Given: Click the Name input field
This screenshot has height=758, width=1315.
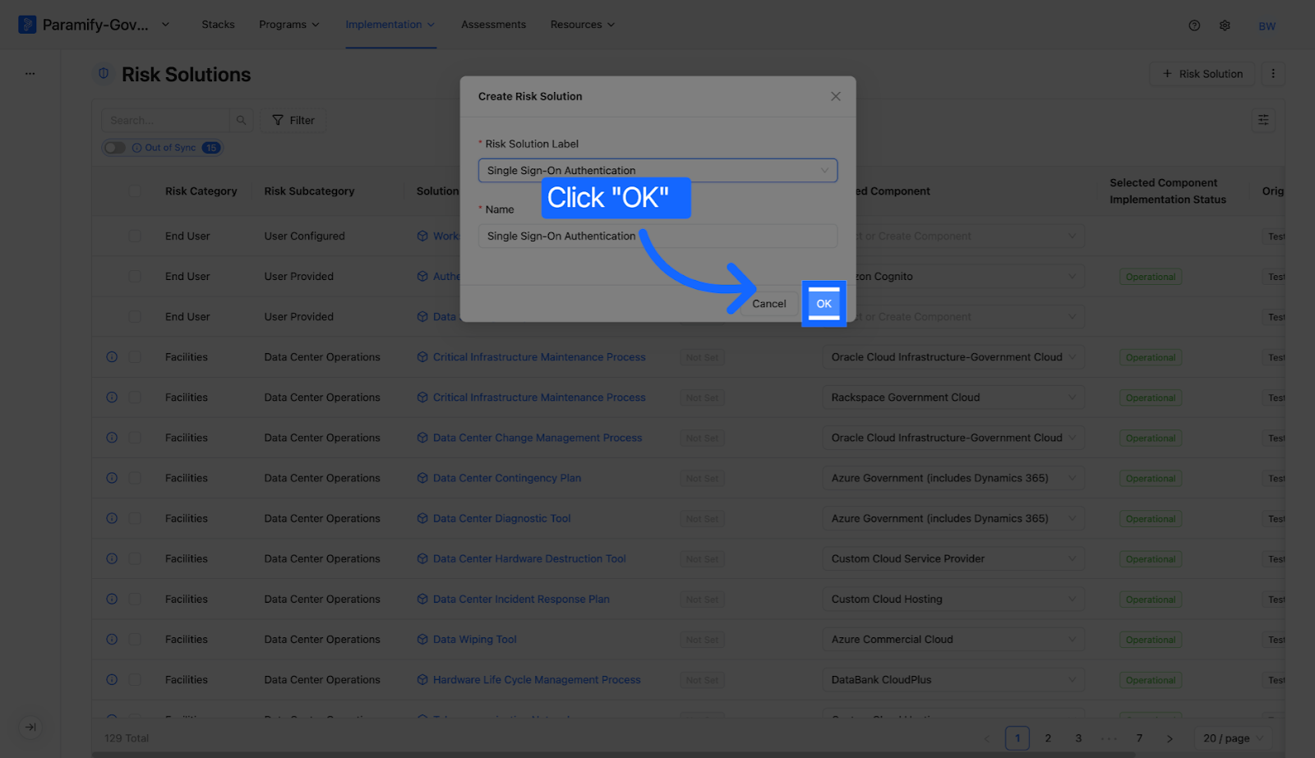Looking at the screenshot, I should pos(657,236).
